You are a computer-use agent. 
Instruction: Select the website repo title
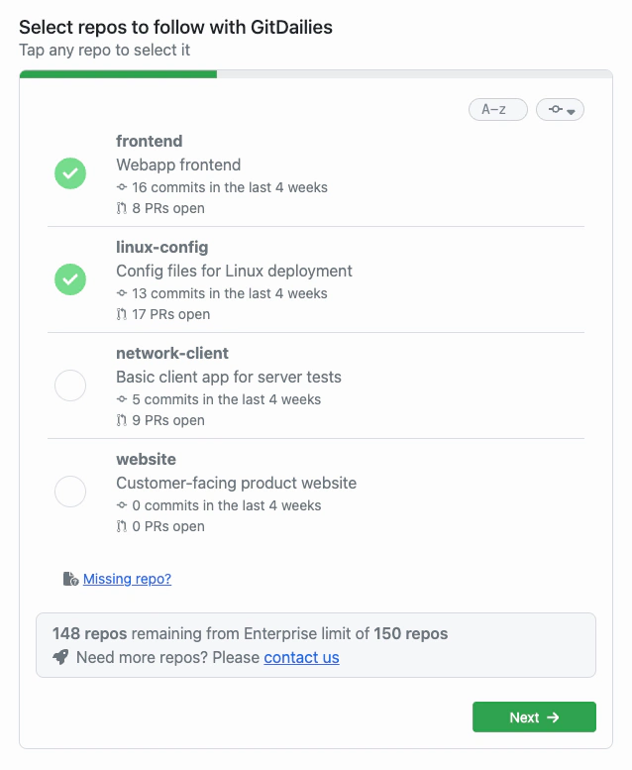tap(146, 460)
